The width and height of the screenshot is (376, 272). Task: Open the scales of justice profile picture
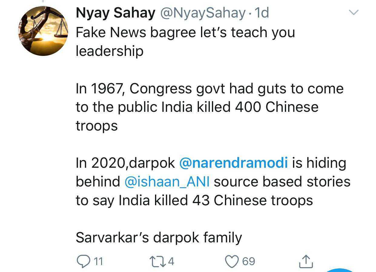coord(43,31)
